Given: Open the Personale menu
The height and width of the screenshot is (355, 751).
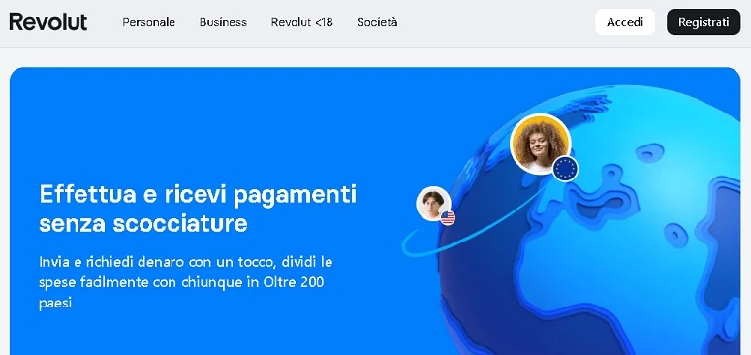Looking at the screenshot, I should [148, 22].
